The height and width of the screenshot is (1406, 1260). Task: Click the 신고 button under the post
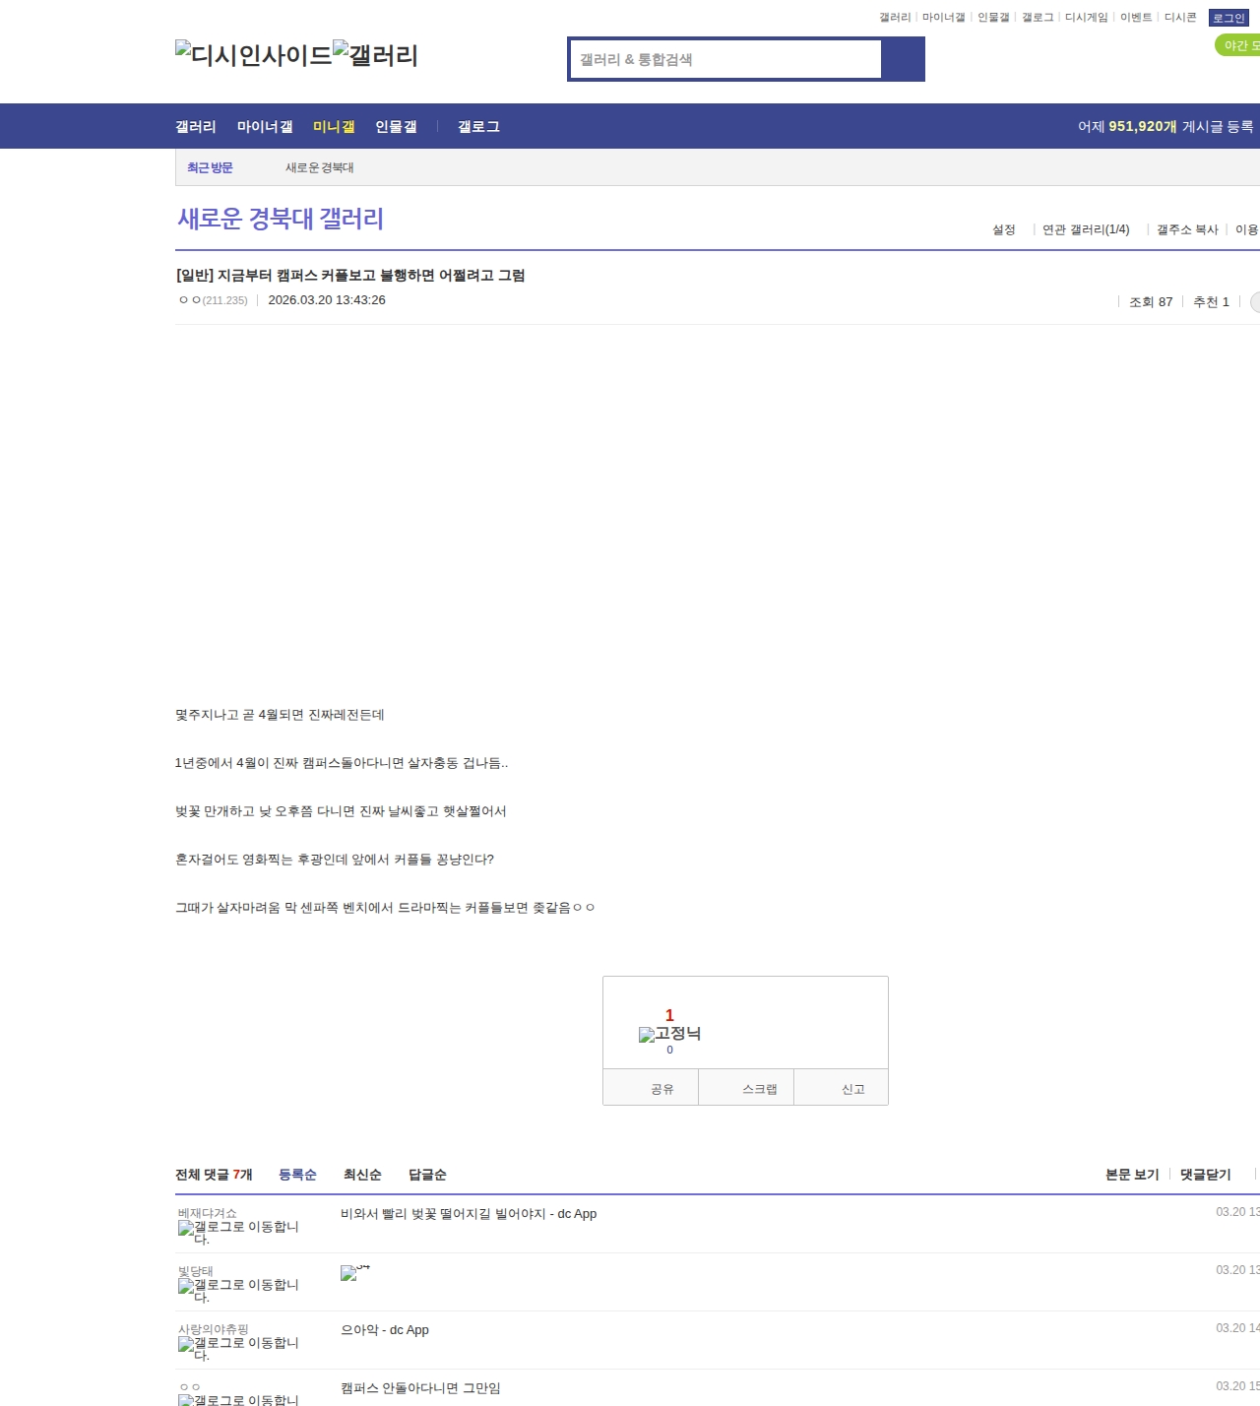852,1089
